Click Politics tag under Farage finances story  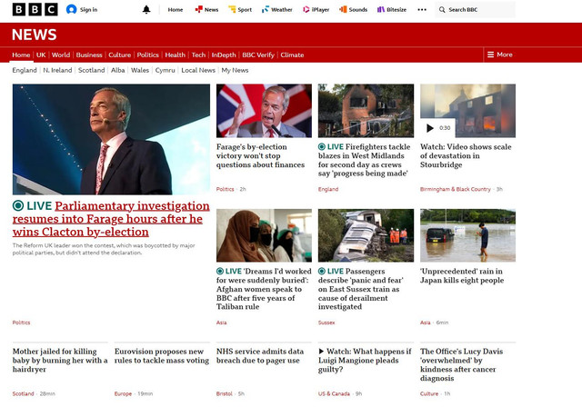pos(225,189)
